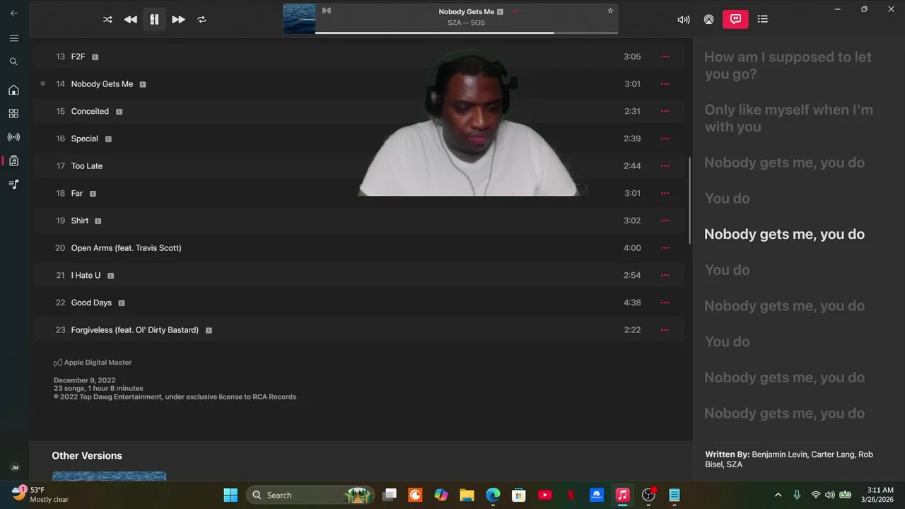This screenshot has width=905, height=509.
Task: Open Microsoft Edge from taskbar
Action: point(493,495)
